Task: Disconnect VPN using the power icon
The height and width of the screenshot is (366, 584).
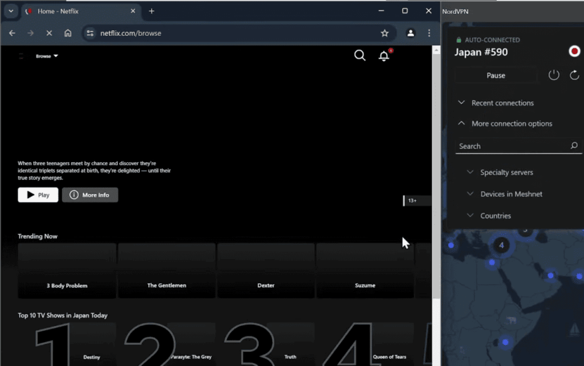Action: point(553,75)
